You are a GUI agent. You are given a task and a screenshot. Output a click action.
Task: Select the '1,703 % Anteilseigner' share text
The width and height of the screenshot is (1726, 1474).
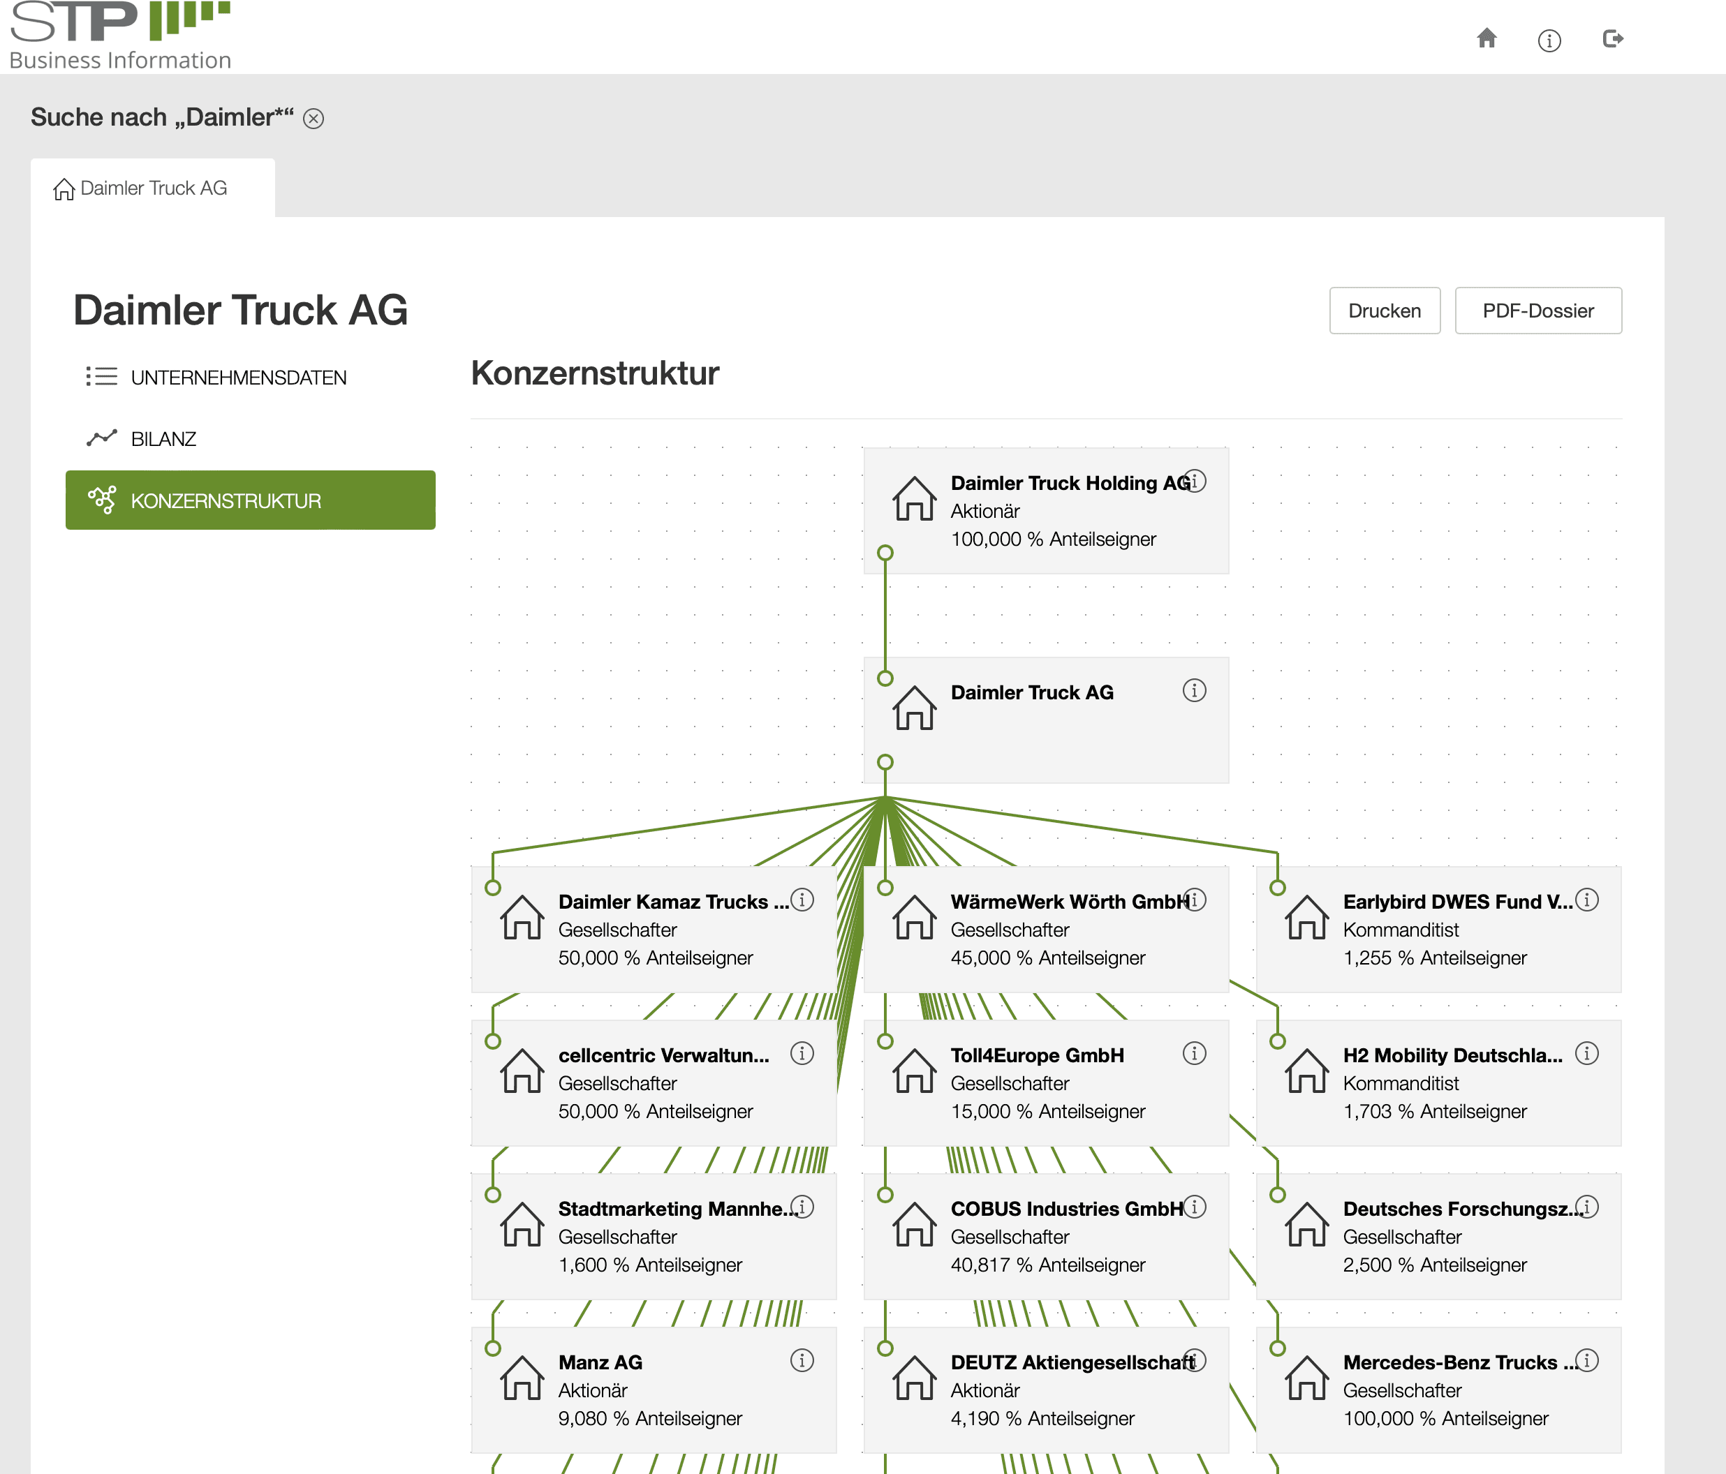(1436, 1111)
